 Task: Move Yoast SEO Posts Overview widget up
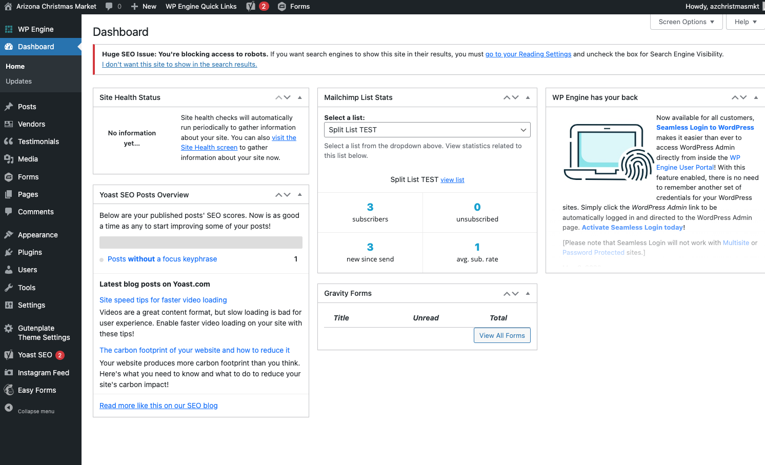pyautogui.click(x=279, y=195)
